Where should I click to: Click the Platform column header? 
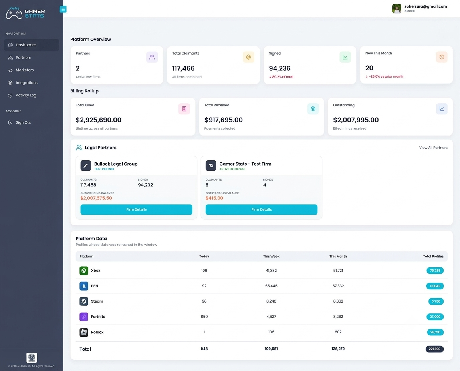87,256
